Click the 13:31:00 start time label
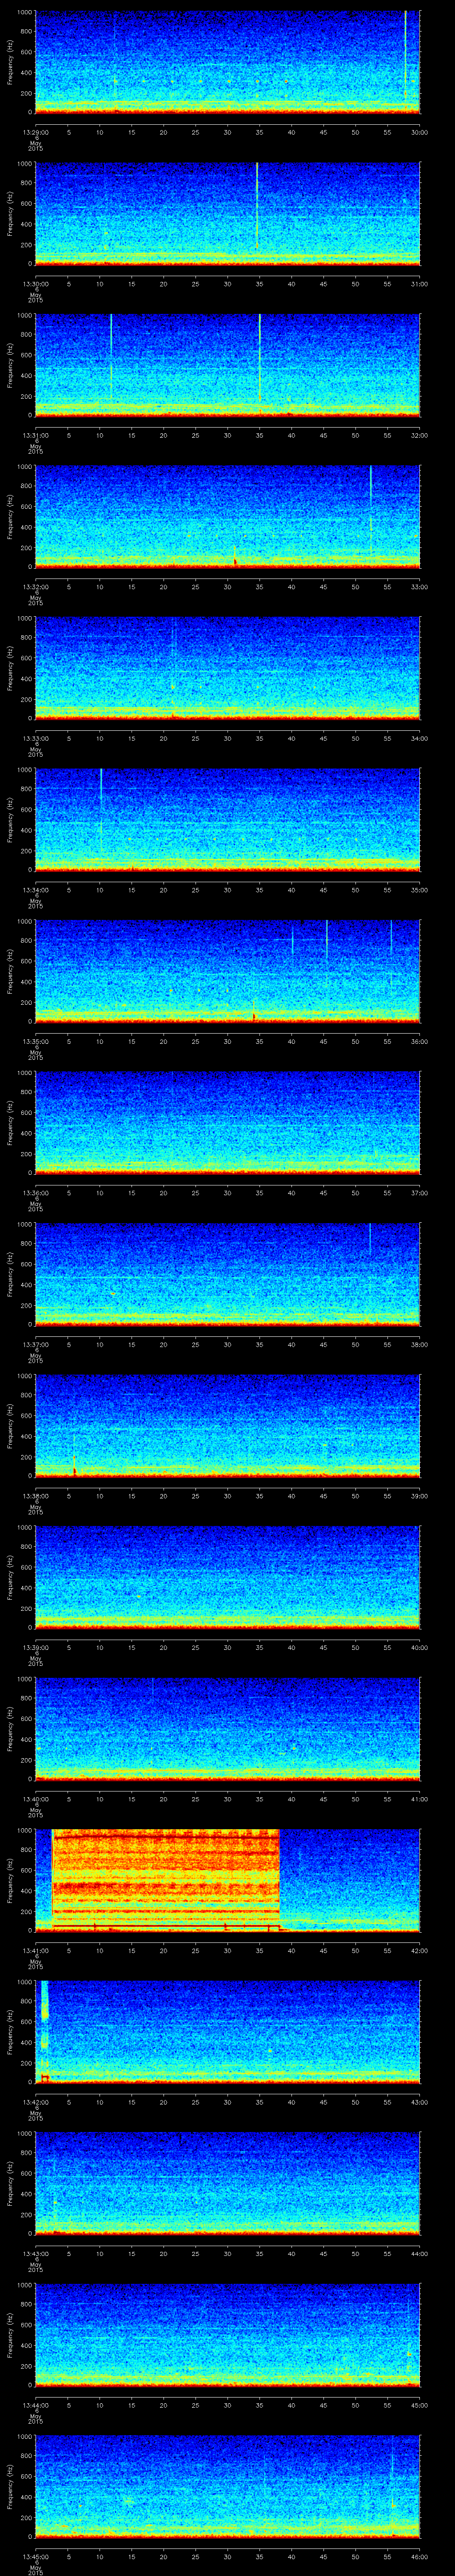This screenshot has height=2576, width=455. [x=35, y=435]
